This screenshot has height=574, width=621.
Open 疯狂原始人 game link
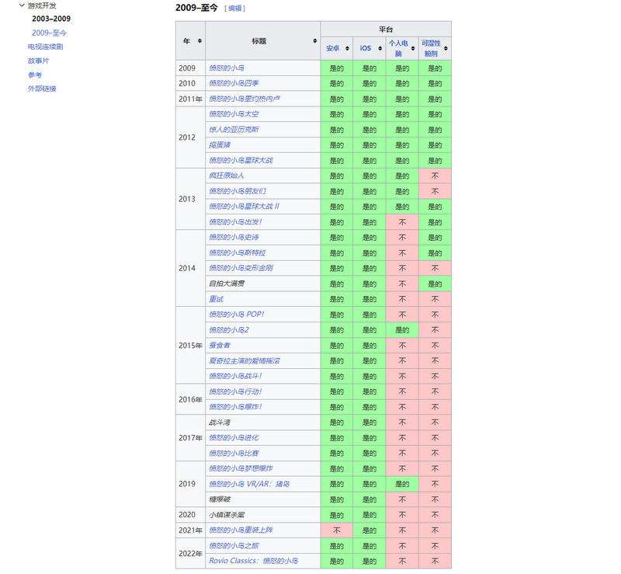[x=227, y=176]
